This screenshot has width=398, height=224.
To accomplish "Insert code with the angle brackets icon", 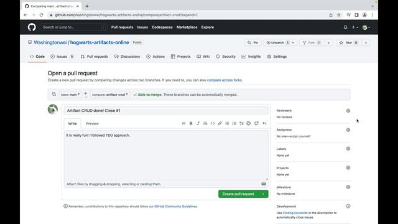I will (213, 123).
